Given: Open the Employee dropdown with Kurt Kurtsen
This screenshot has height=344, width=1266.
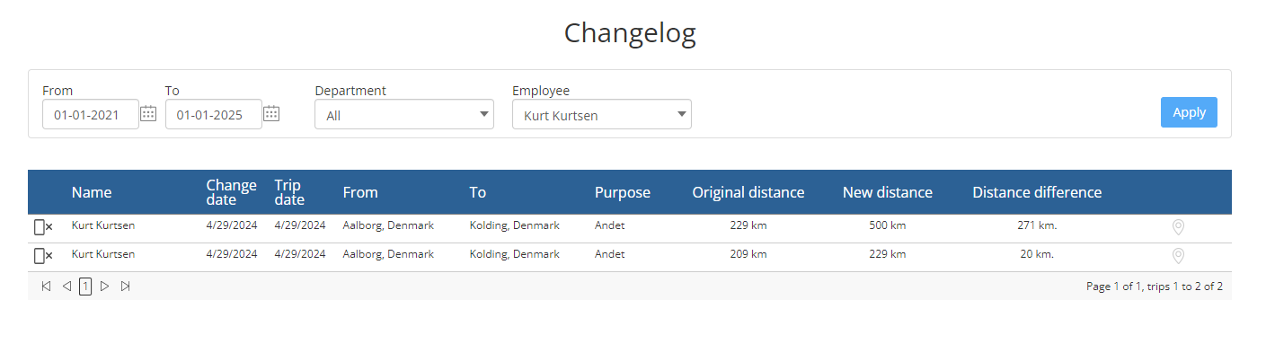Looking at the screenshot, I should click(602, 114).
